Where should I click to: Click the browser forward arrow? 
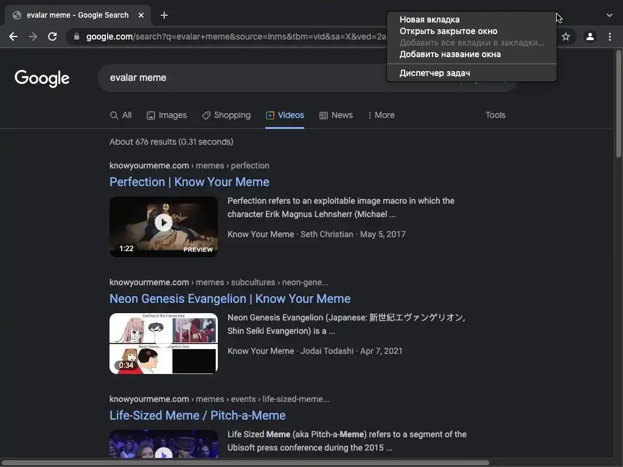pyautogui.click(x=33, y=36)
